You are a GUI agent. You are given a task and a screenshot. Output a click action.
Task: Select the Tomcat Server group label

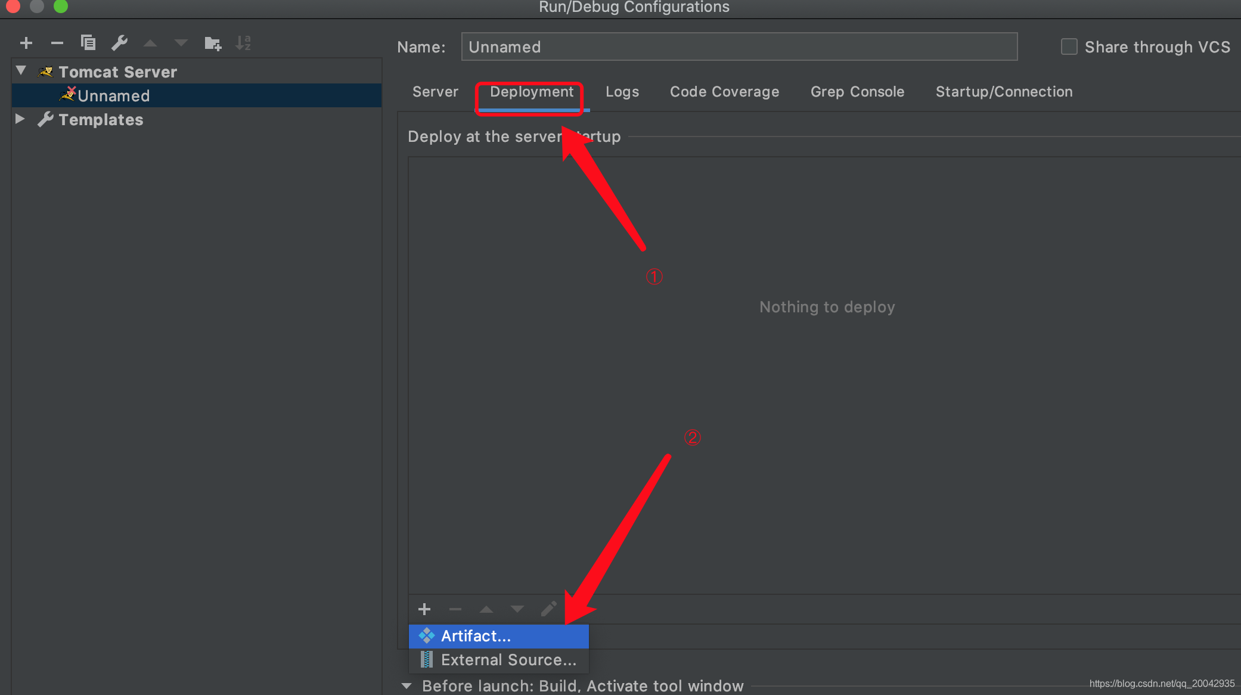(x=117, y=72)
